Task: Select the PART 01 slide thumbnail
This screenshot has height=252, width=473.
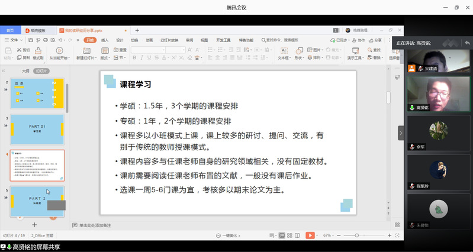Action: coord(37,129)
